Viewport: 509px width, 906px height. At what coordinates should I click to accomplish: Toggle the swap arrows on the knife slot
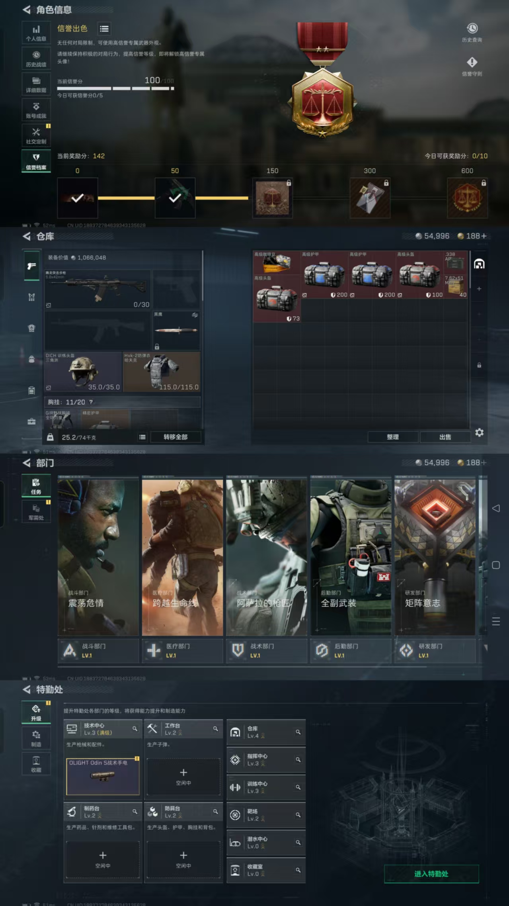195,315
